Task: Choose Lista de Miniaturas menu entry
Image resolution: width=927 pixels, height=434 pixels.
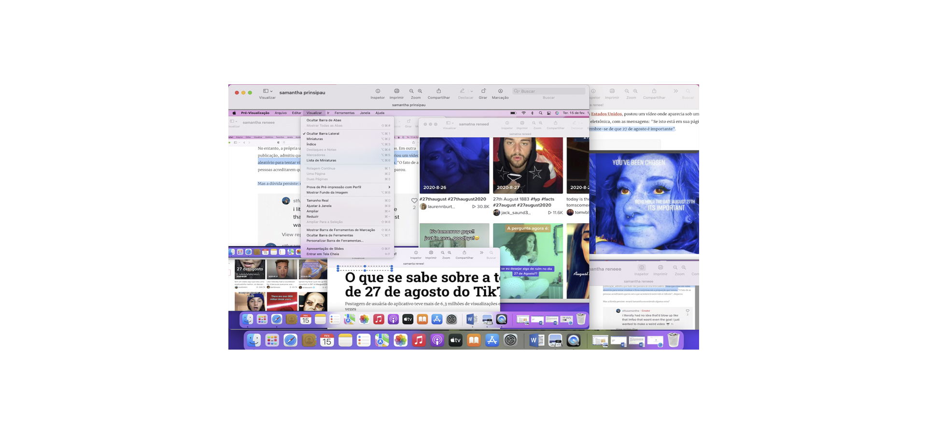Action: (x=347, y=160)
